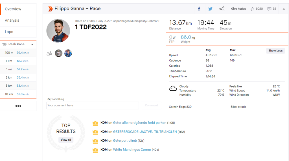
Task: Select the 400 m peak pace row
Action: [x=18, y=53]
